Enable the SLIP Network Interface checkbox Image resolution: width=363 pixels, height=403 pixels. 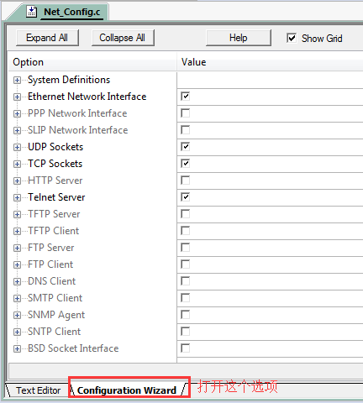coord(185,130)
